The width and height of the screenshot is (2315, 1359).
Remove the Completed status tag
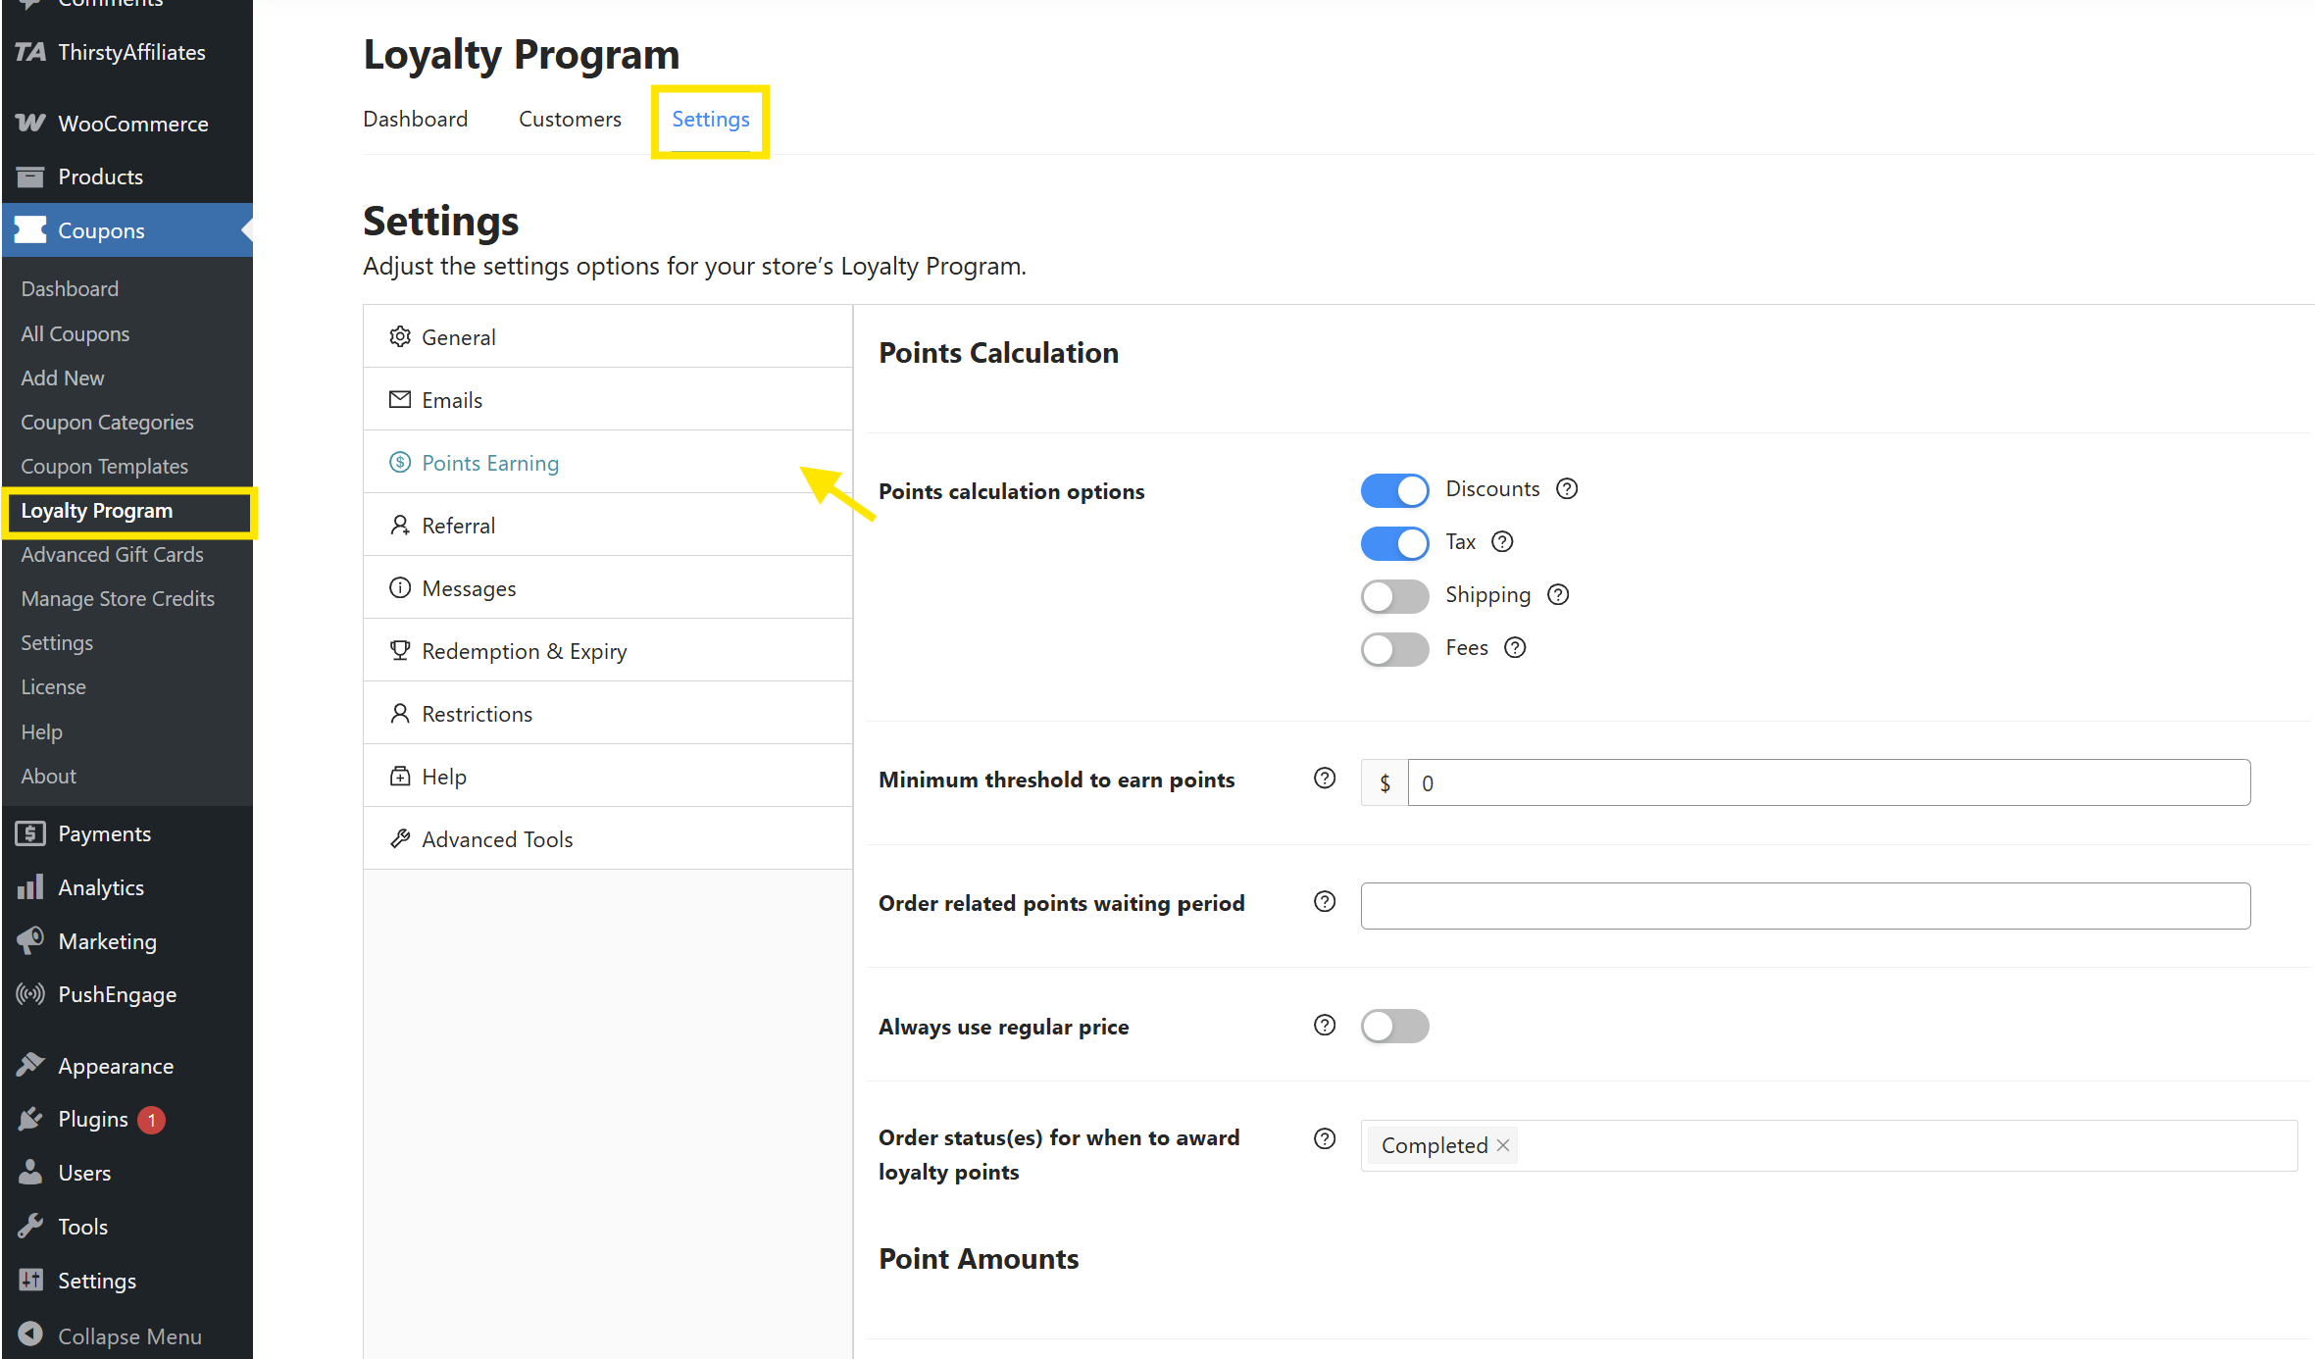(x=1503, y=1145)
